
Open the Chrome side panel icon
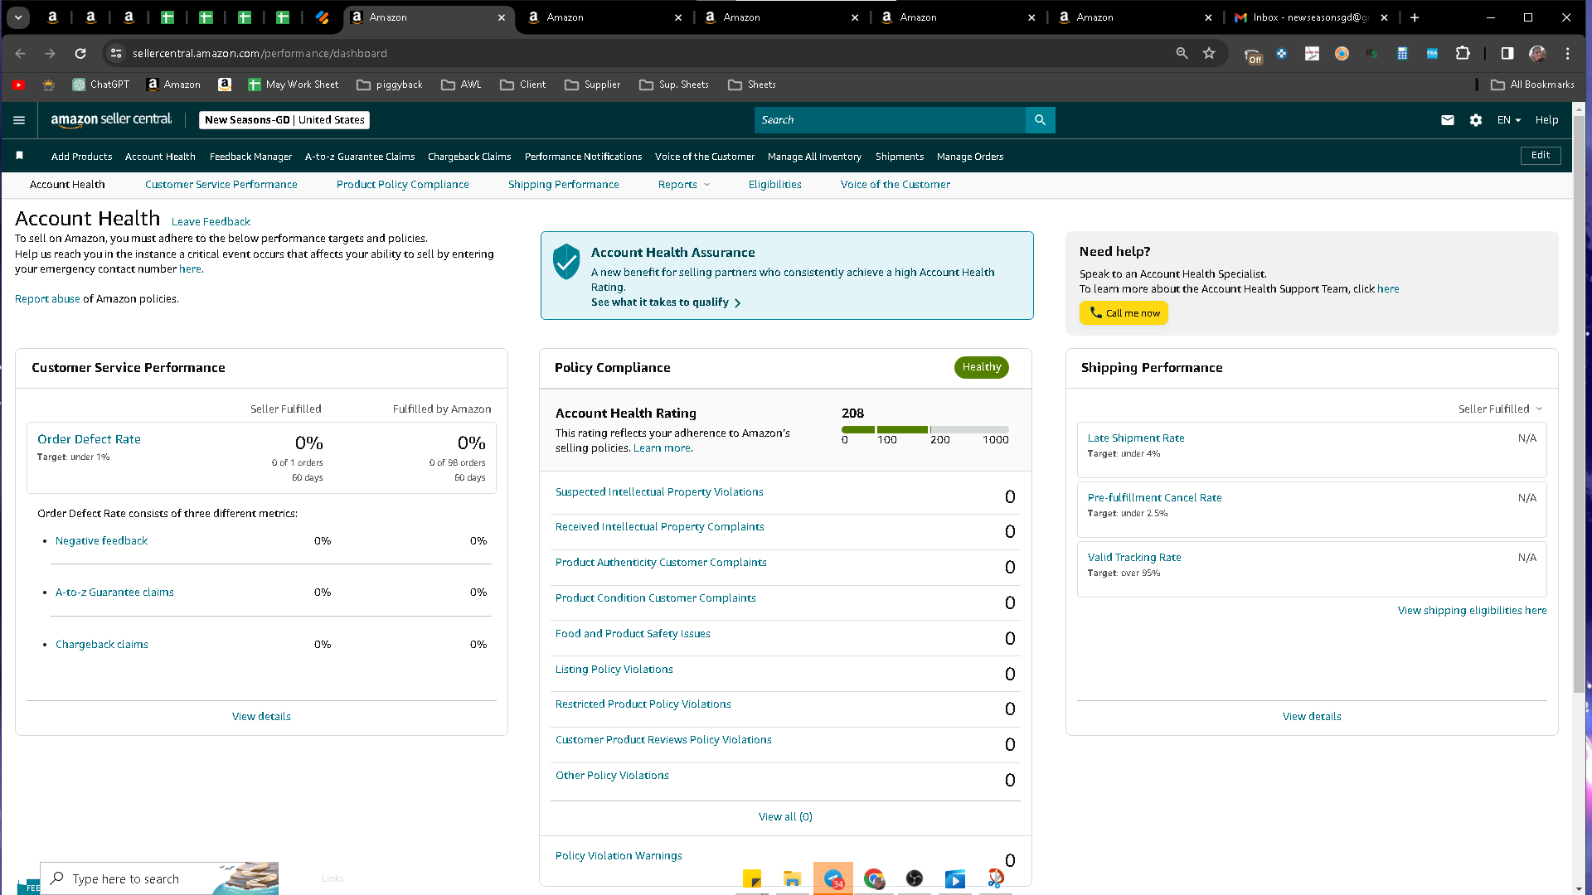tap(1507, 53)
